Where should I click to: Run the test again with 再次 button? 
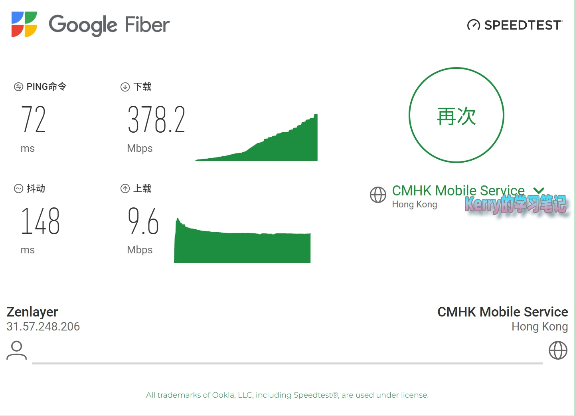click(456, 115)
